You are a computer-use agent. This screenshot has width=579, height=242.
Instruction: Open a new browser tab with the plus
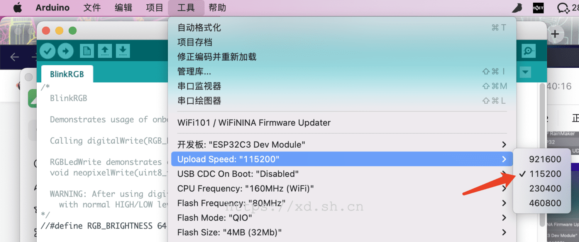tap(555, 34)
